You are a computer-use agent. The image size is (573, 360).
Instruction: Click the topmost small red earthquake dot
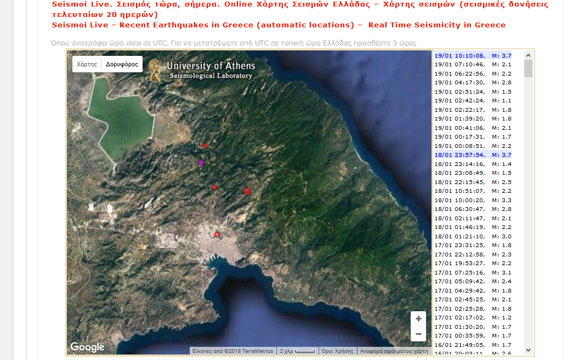[204, 146]
